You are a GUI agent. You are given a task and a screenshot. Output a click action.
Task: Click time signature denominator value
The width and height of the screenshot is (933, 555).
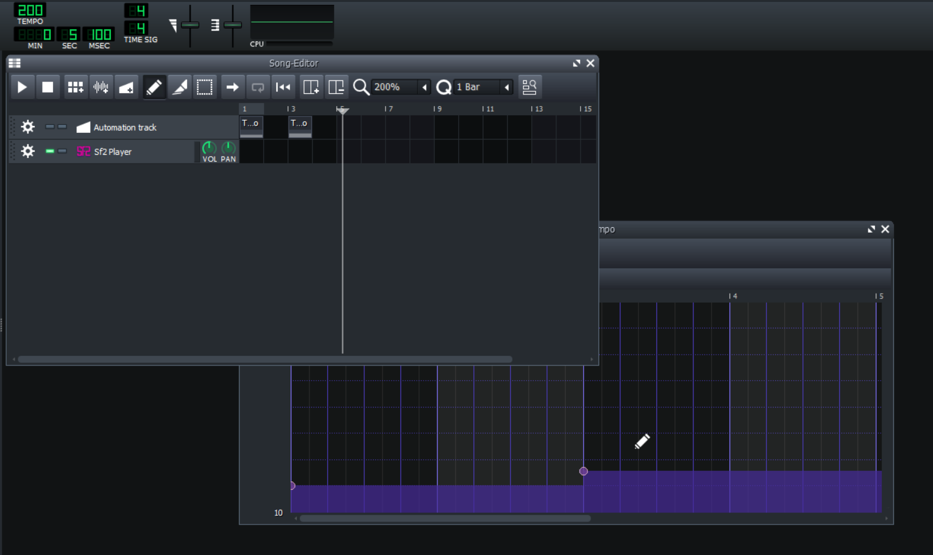tap(136, 28)
